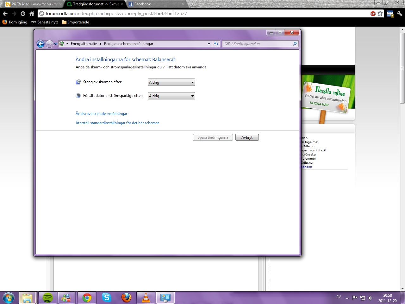Launch VLC media player from taskbar
This screenshot has width=405, height=304.
point(146,298)
